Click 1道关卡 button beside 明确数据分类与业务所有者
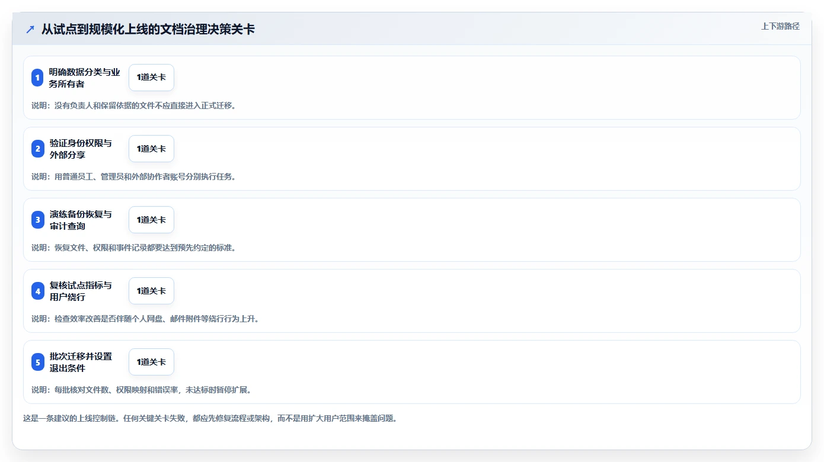Image resolution: width=824 pixels, height=462 pixels. click(151, 78)
